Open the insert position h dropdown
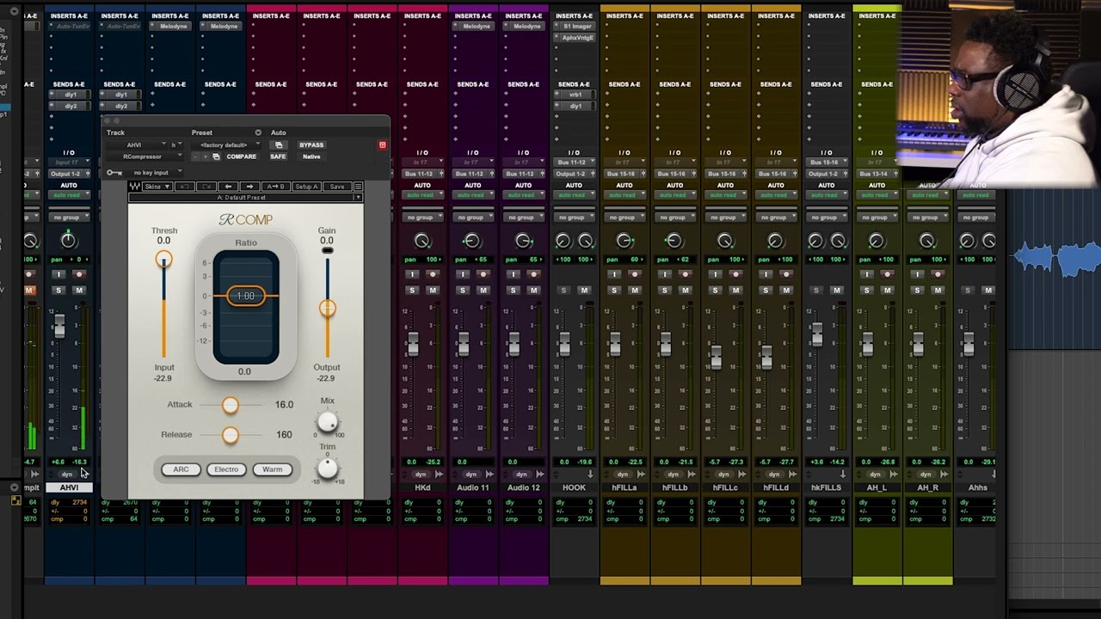 coord(176,144)
